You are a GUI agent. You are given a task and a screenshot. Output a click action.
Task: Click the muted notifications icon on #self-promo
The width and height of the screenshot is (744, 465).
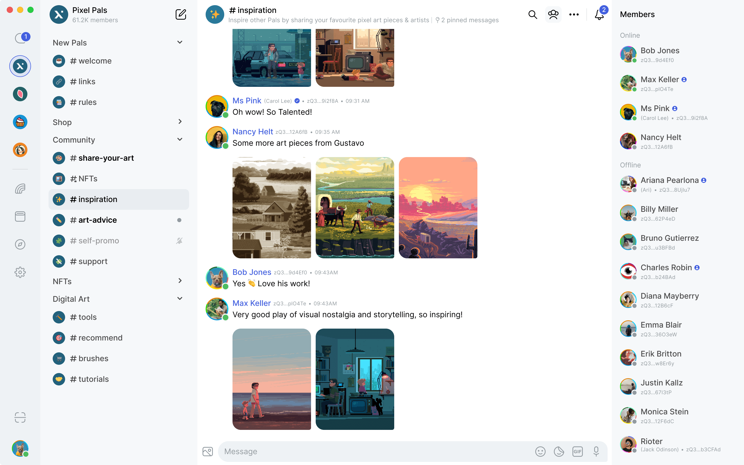point(180,241)
